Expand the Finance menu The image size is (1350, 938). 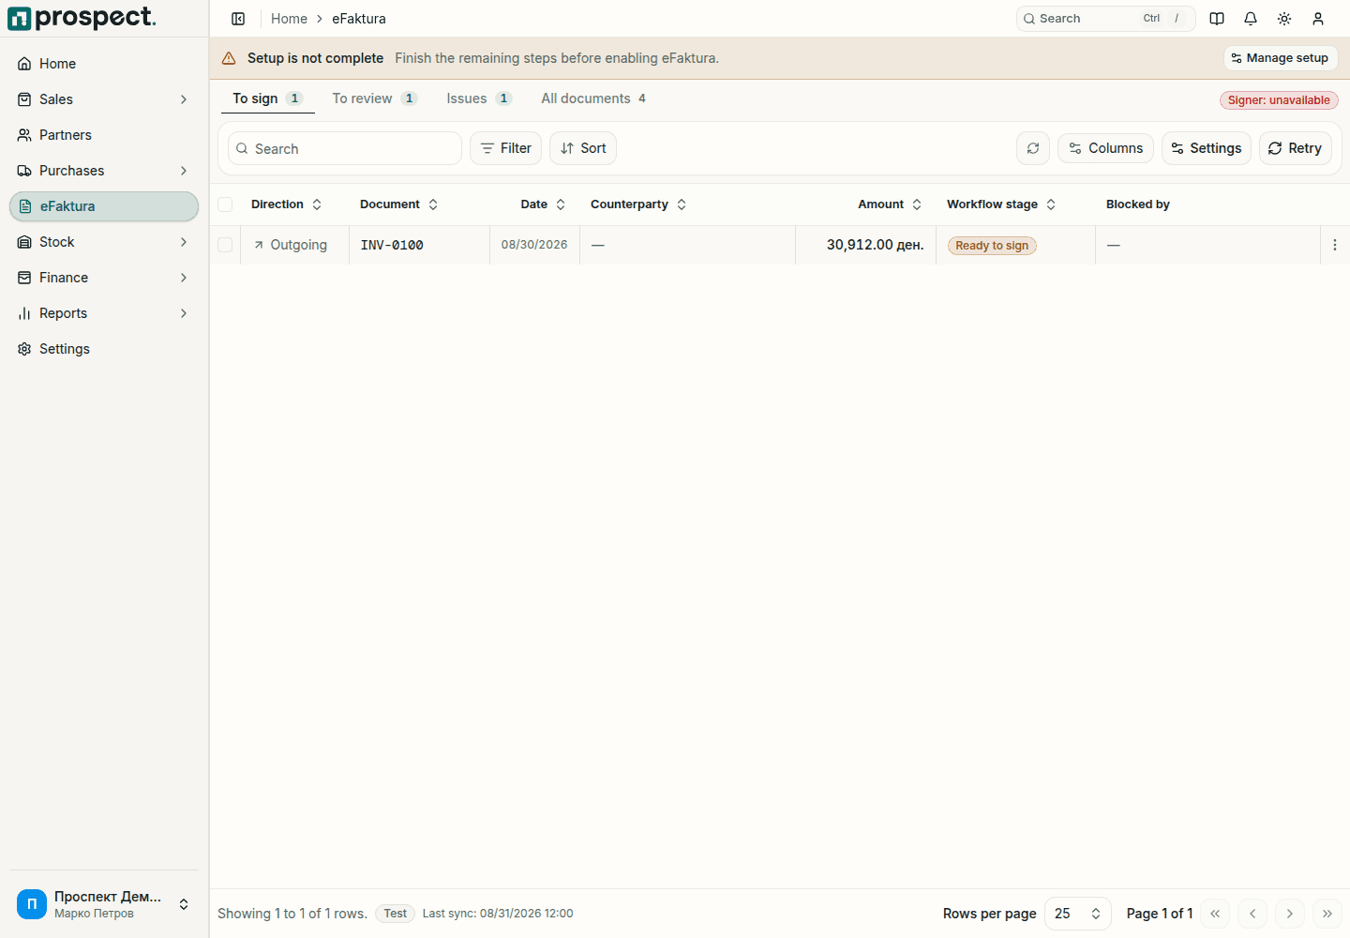pos(104,278)
